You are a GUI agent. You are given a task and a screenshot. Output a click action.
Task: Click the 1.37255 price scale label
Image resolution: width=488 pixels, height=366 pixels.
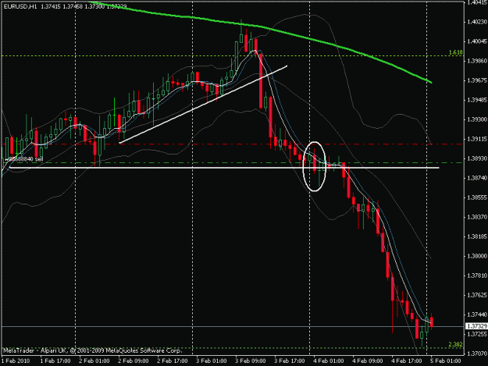click(476, 334)
